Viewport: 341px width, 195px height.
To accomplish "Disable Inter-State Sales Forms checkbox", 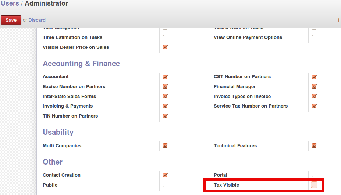I will [165, 97].
